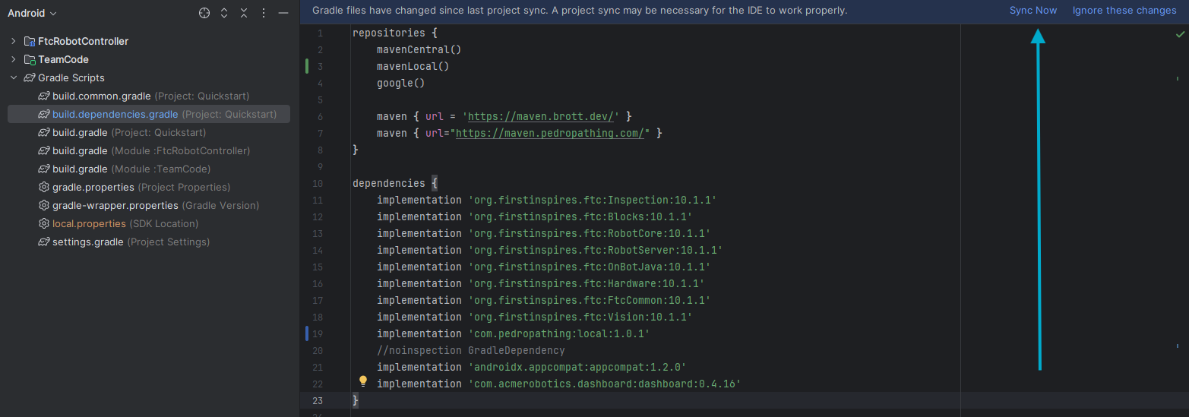Open build.gradle for Module TeamCode
Screen dimensions: 1189x417
(x=80, y=169)
